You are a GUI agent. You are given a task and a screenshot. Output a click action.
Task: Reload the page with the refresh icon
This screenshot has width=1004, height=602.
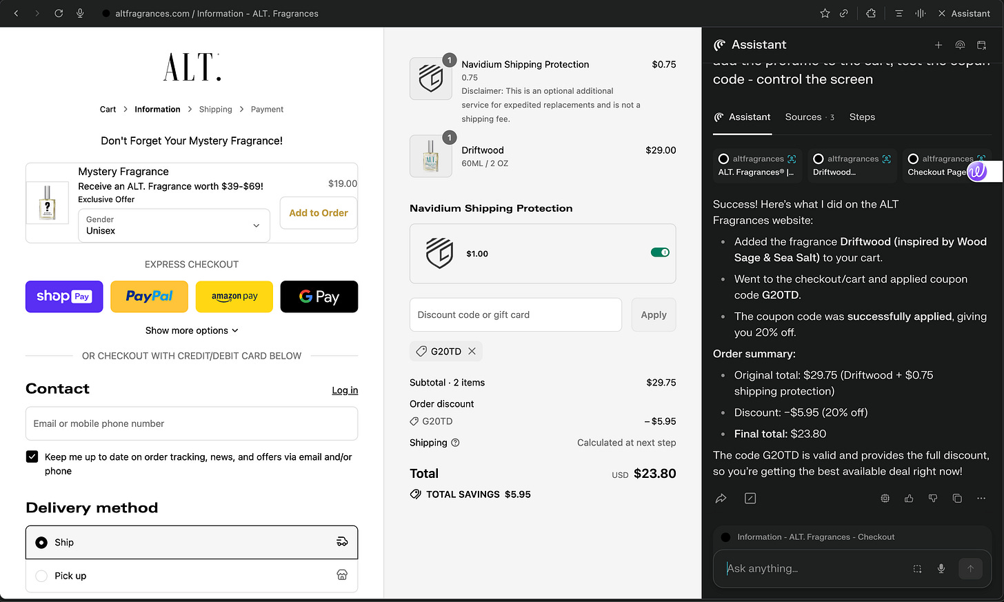click(x=59, y=13)
